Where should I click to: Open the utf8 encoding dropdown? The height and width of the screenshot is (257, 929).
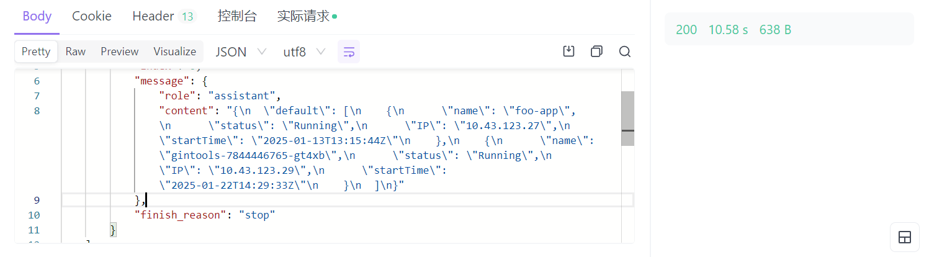tap(304, 52)
